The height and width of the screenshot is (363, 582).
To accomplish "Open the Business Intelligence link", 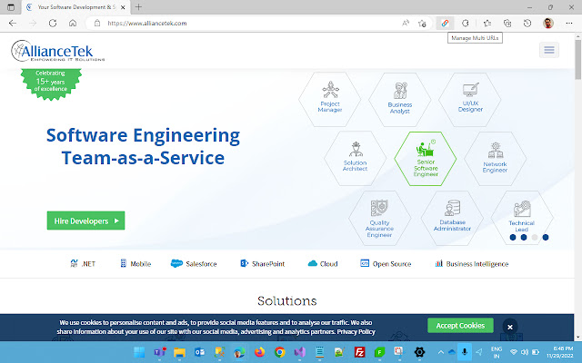I will click(x=471, y=264).
